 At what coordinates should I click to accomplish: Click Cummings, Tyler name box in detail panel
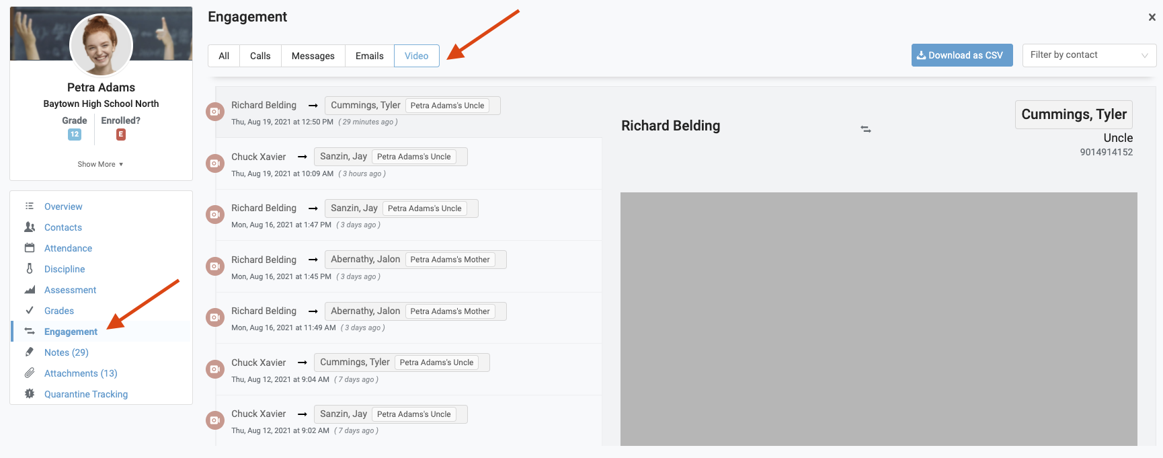click(1074, 114)
